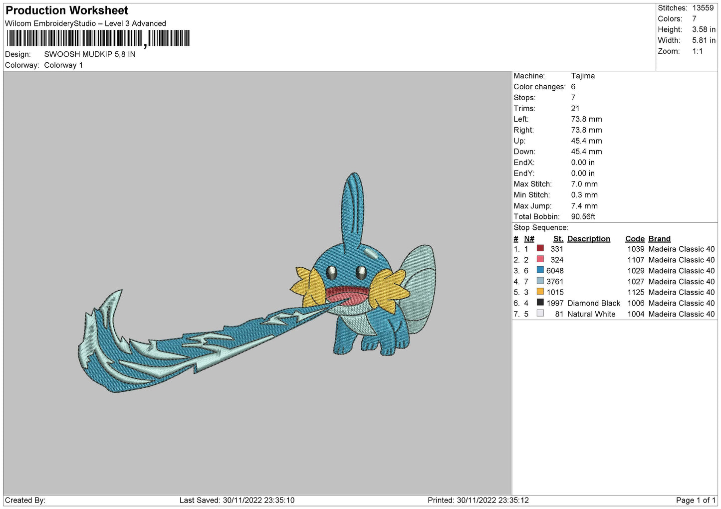
Task: Click the Page 1 of 1 footer text
Action: point(696,500)
